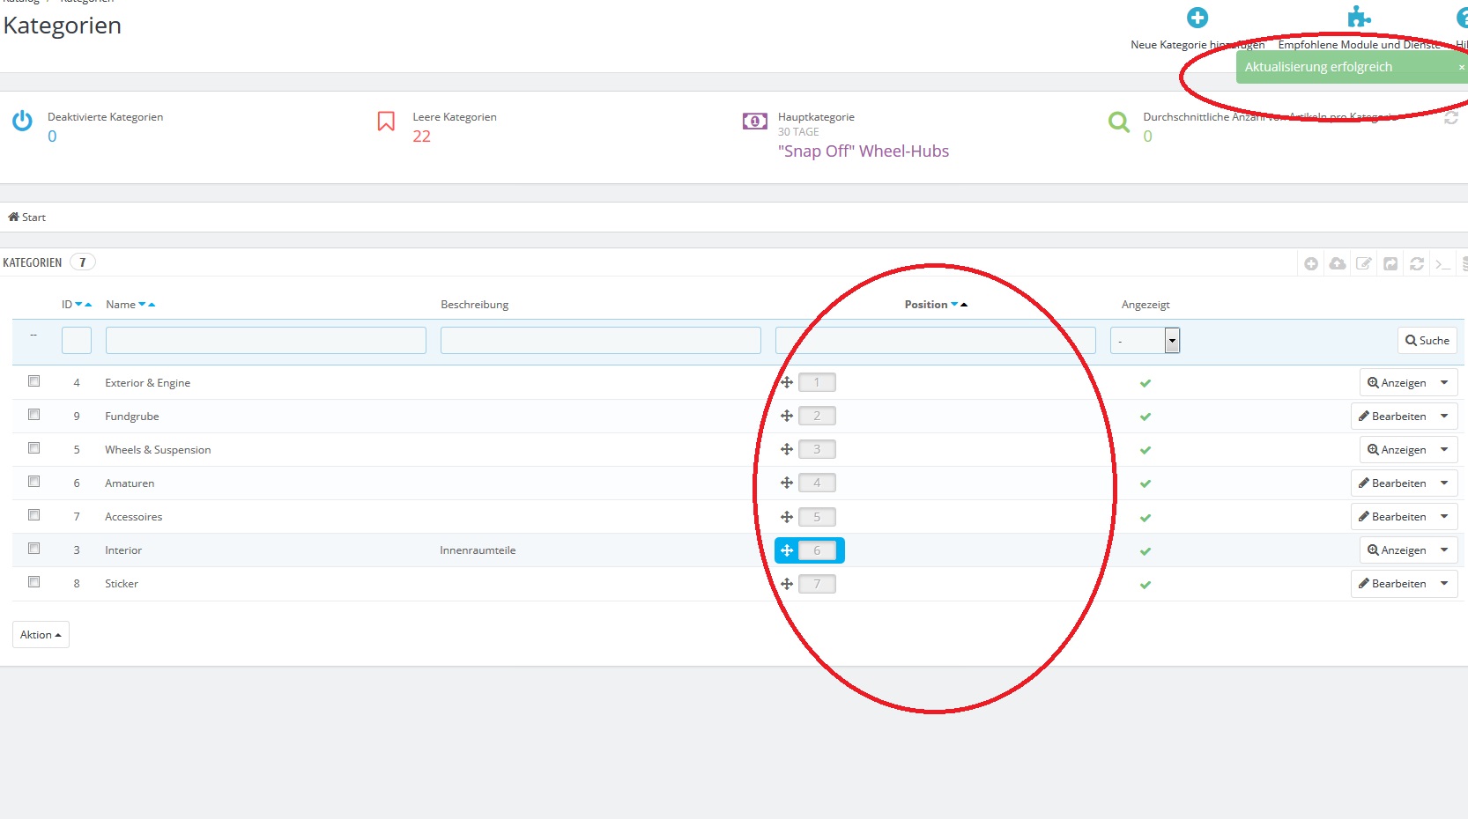The height and width of the screenshot is (819, 1468).
Task: Open Empfohlene Module und Dienste puzzle icon
Action: coord(1359,18)
